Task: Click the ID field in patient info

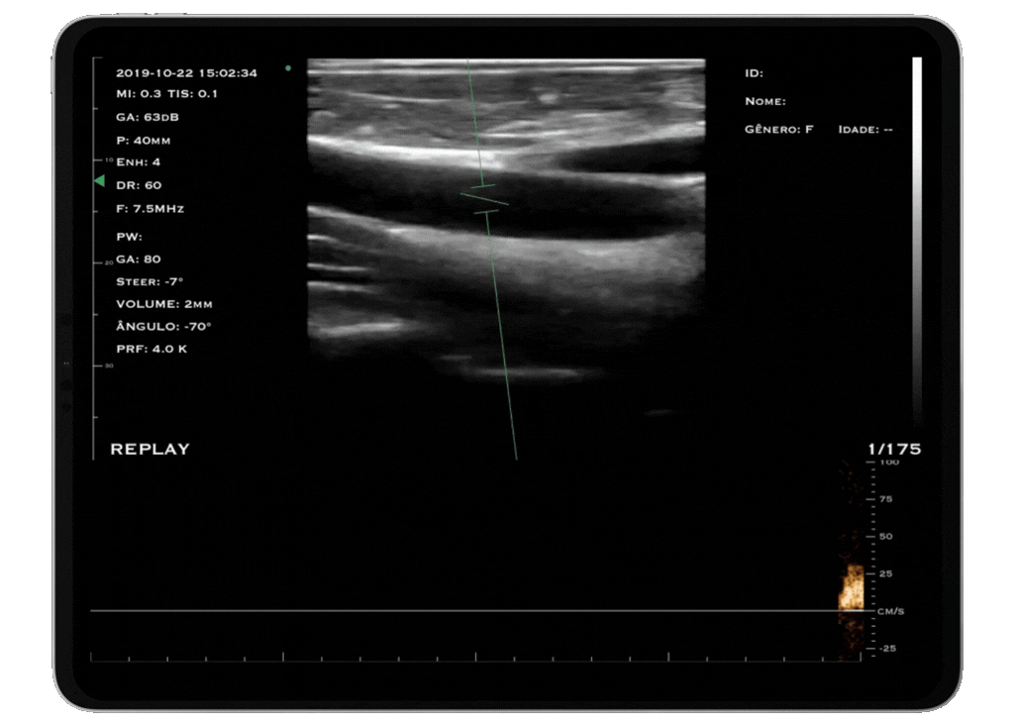Action: pyautogui.click(x=754, y=73)
